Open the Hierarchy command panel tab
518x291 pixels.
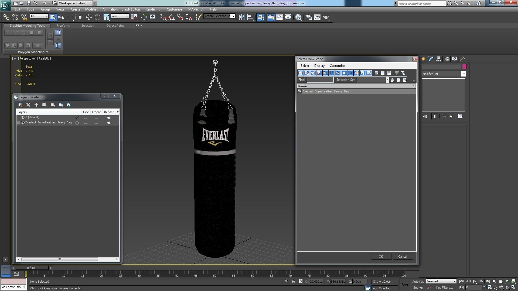439,59
